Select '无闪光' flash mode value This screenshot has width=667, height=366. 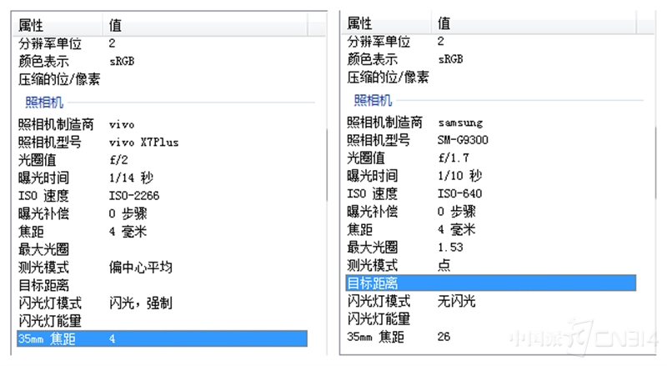456,301
